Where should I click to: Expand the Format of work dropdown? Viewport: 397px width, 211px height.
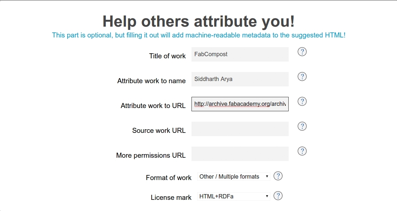coord(234,176)
